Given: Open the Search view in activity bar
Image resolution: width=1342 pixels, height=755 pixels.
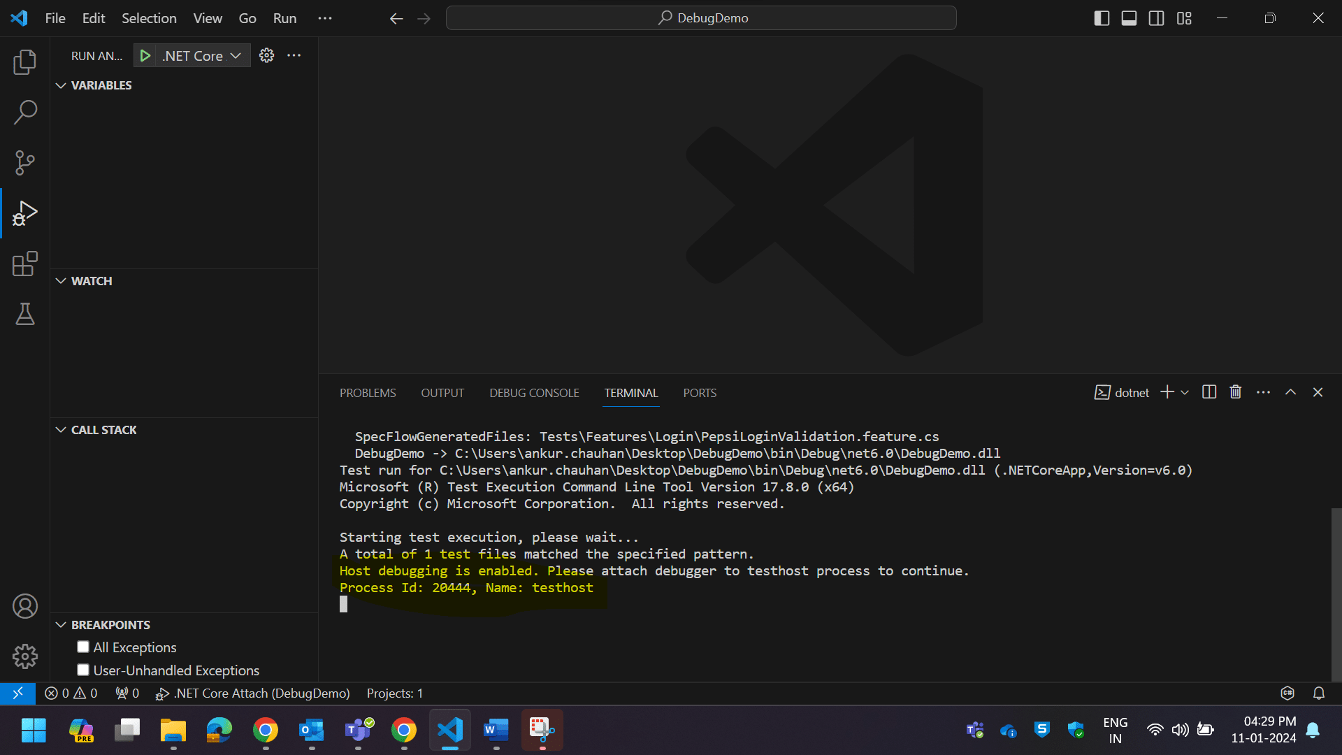Looking at the screenshot, I should pyautogui.click(x=25, y=112).
